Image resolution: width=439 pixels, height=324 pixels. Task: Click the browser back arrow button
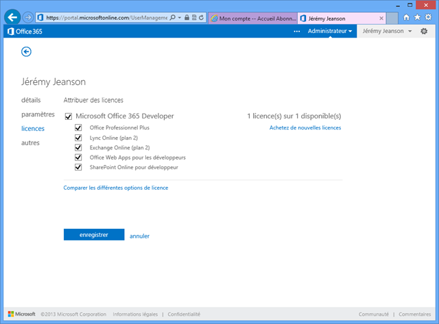[12, 17]
